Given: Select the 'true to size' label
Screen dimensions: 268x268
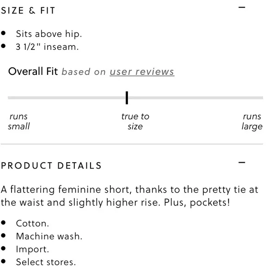Looking at the screenshot, I should pyautogui.click(x=135, y=122).
